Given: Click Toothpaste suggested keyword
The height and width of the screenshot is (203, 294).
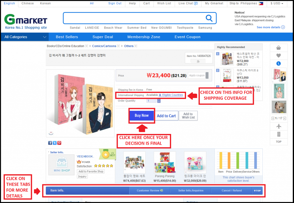Looking at the screenshot, I should tap(185, 28).
